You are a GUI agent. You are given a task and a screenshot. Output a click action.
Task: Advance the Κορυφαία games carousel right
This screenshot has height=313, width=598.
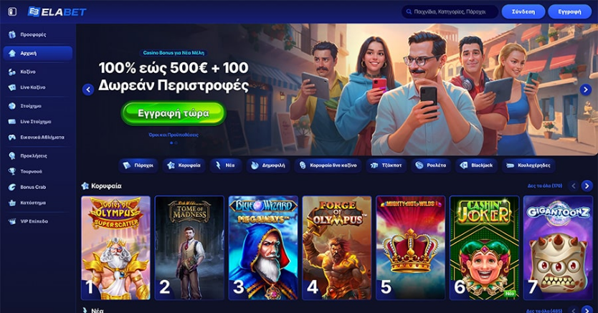(x=587, y=186)
